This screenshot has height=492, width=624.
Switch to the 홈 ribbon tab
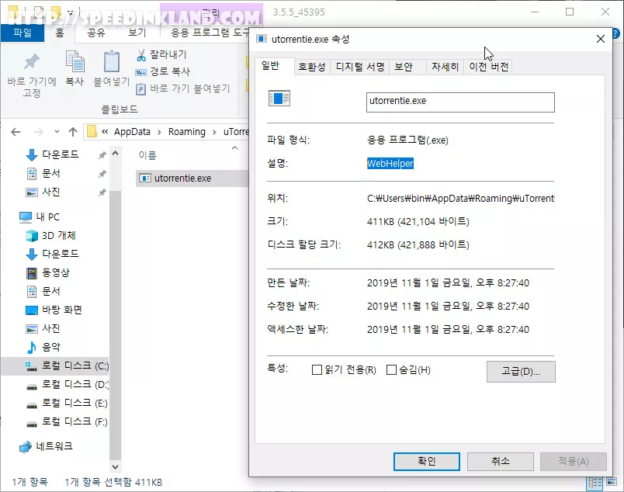point(60,33)
